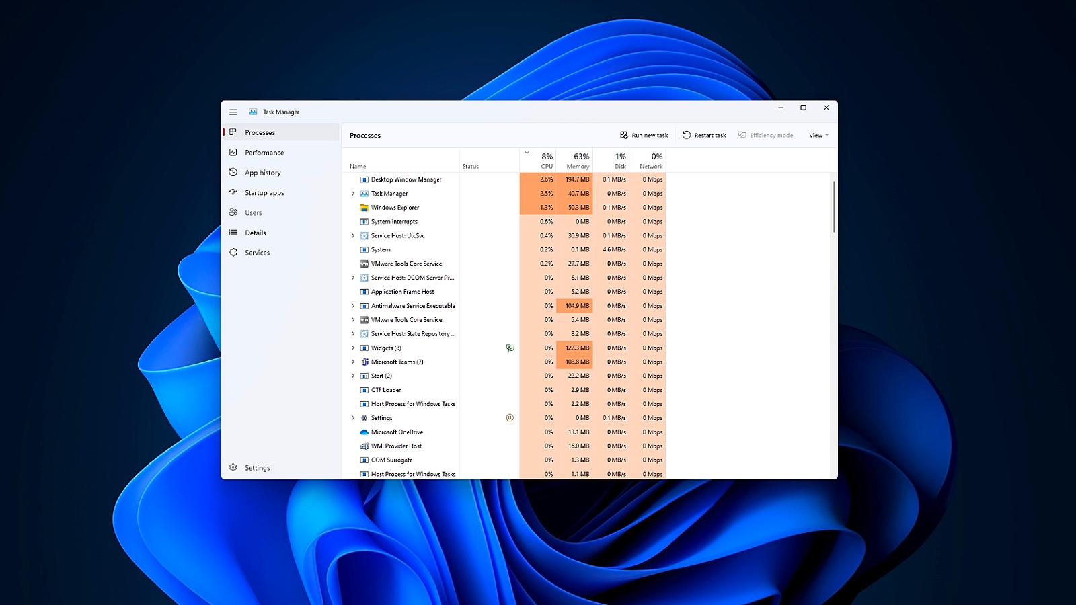Click the Windows Explorer folder icon
Screen dimensions: 1076x605
[x=364, y=208]
